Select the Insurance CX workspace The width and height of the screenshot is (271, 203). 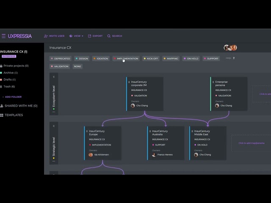pos(14,52)
